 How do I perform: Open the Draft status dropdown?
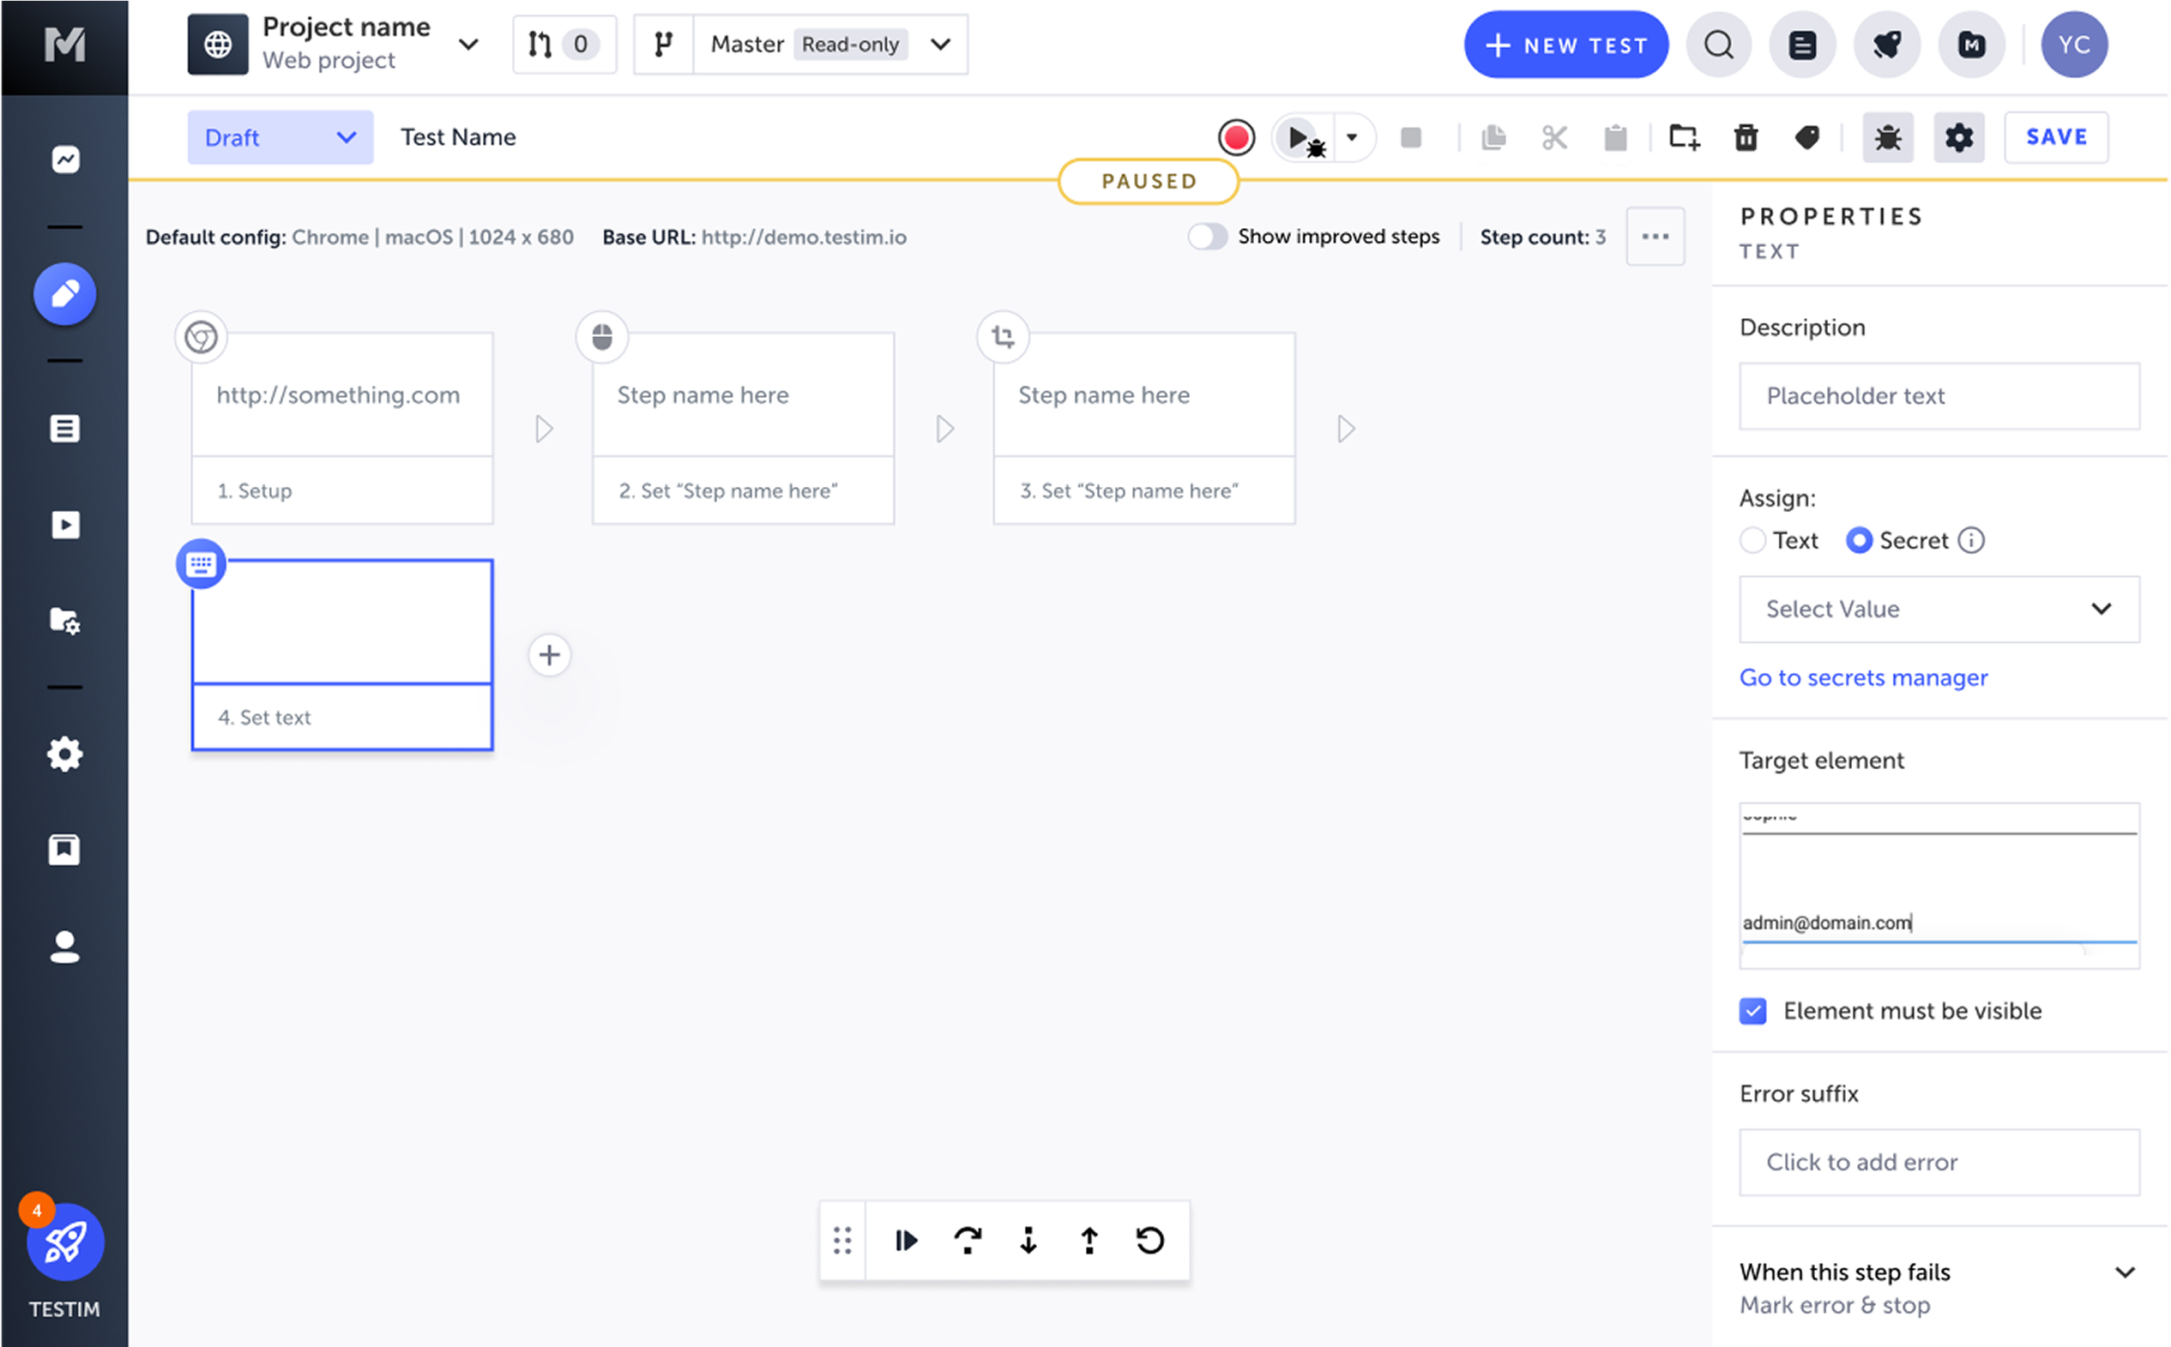280,138
